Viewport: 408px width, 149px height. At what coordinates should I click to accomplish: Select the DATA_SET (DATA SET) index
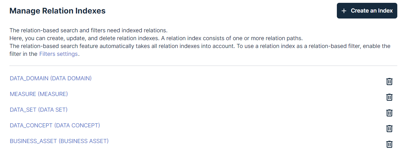pyautogui.click(x=39, y=110)
